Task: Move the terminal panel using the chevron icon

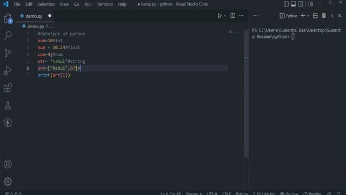Action: click(332, 16)
